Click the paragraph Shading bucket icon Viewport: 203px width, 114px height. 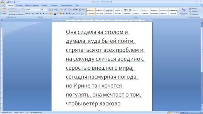click(x=77, y=13)
